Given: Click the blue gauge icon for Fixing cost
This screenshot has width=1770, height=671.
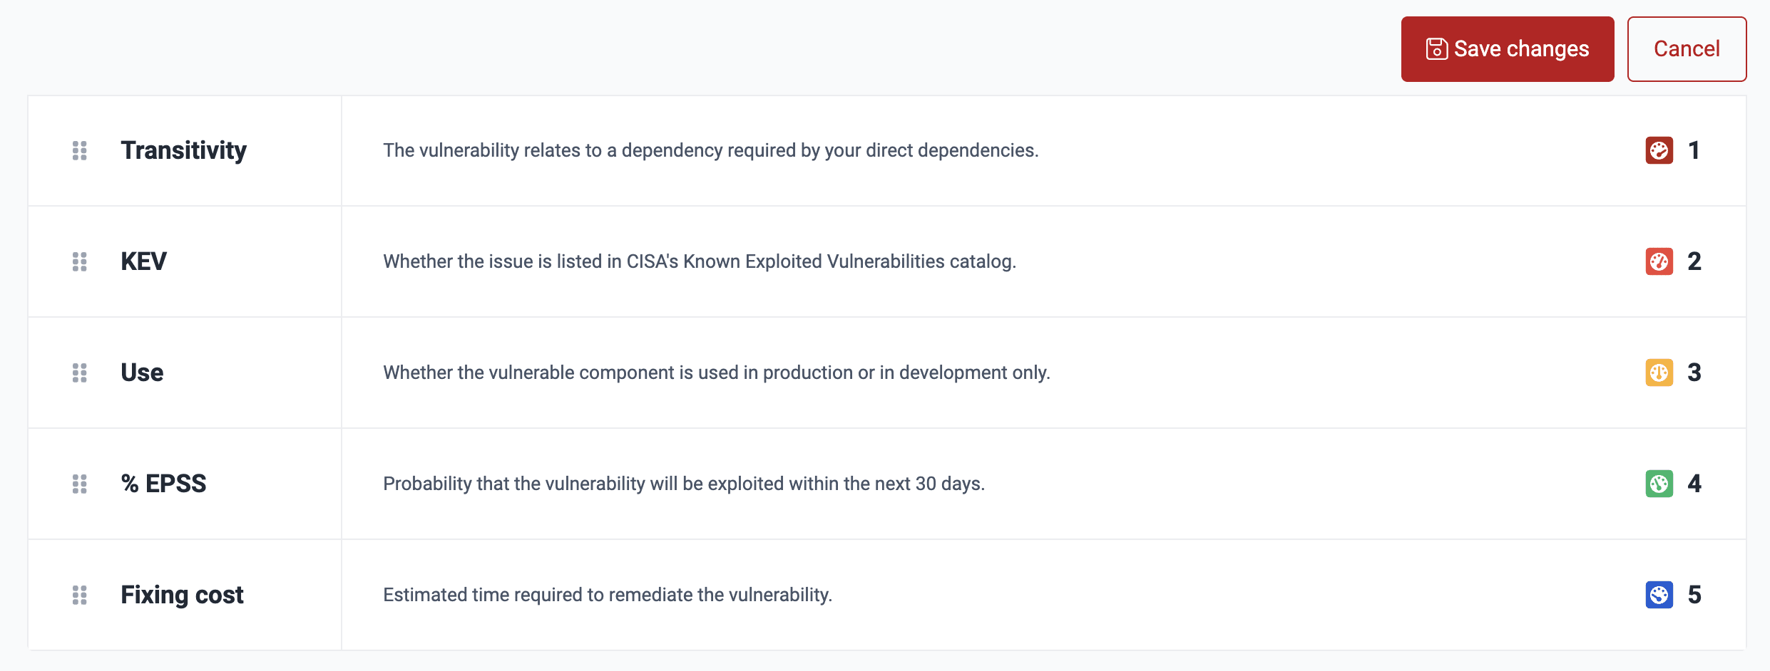Looking at the screenshot, I should pos(1659,595).
